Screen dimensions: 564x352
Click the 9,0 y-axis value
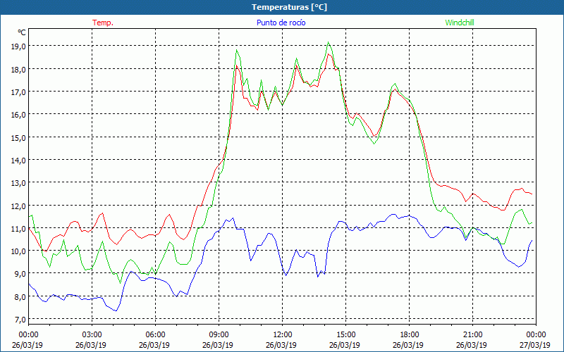20,274
